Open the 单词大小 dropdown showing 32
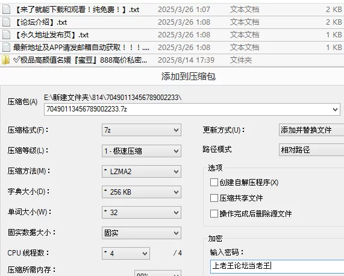Screen dimensions: 344x276 pyautogui.click(x=142, y=212)
